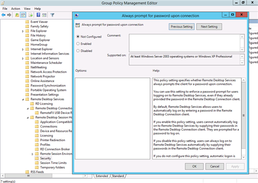Click the RSS Feeds folder icon
Image resolution: width=258 pixels, height=183 pixels.
pos(27,172)
